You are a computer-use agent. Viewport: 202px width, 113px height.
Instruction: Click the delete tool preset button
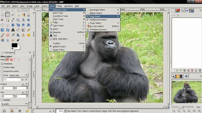click(20, 111)
